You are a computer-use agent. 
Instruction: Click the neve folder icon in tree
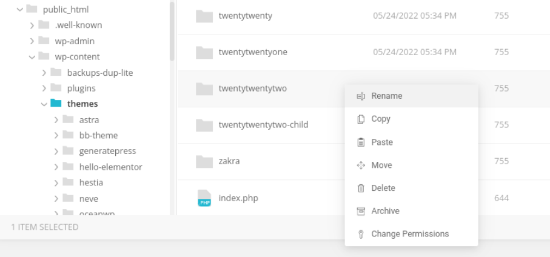coord(68,198)
